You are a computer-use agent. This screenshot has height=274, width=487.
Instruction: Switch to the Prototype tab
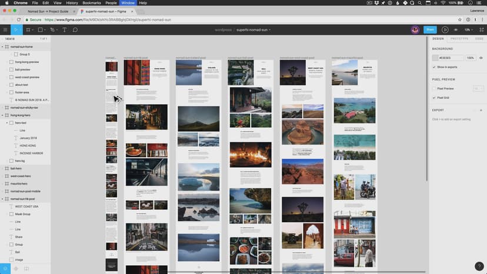click(459, 39)
